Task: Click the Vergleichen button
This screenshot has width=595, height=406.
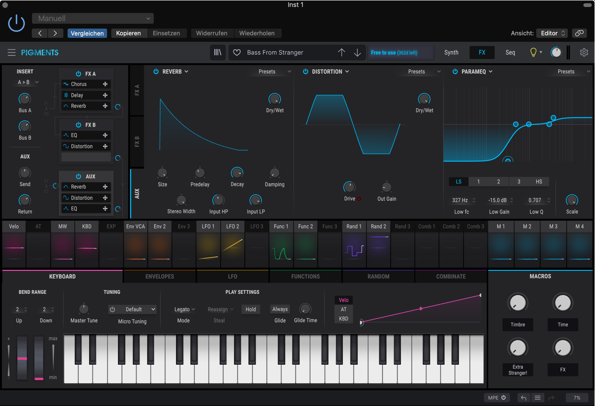Action: [87, 33]
